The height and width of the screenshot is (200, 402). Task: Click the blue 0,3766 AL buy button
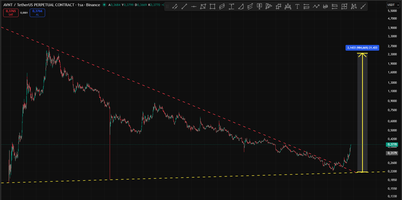(x=37, y=13)
